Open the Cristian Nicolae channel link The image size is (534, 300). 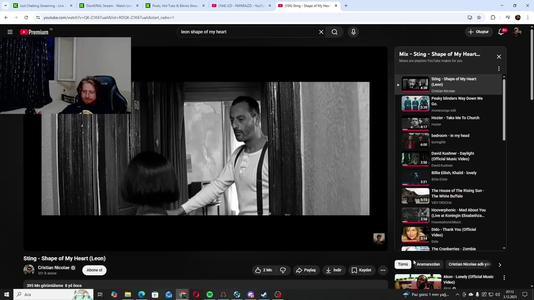pyautogui.click(x=53, y=268)
